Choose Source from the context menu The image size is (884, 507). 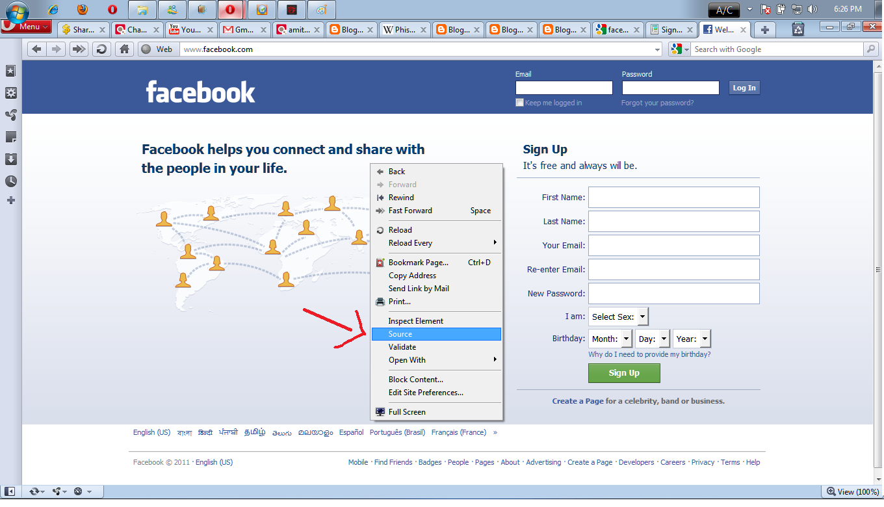(x=436, y=334)
